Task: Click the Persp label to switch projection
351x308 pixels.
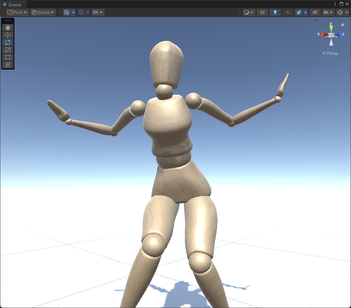Action: click(332, 53)
